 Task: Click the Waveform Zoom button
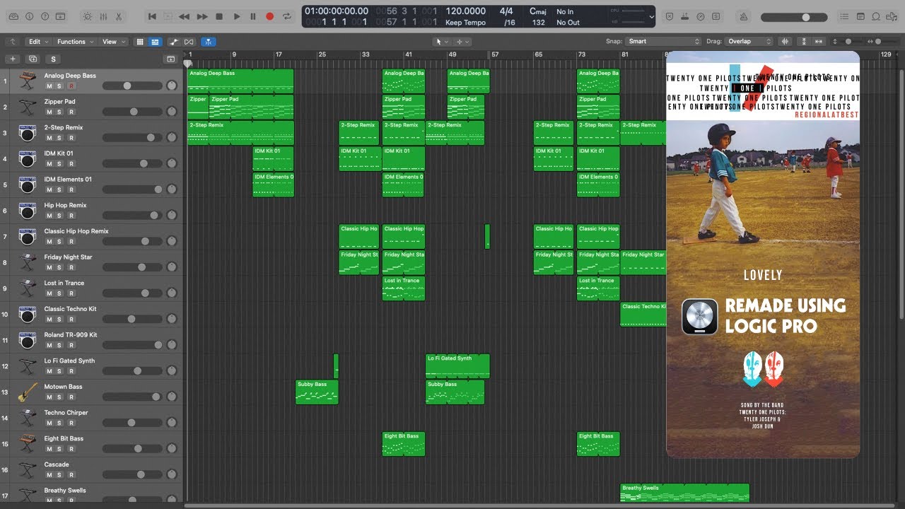pos(786,42)
